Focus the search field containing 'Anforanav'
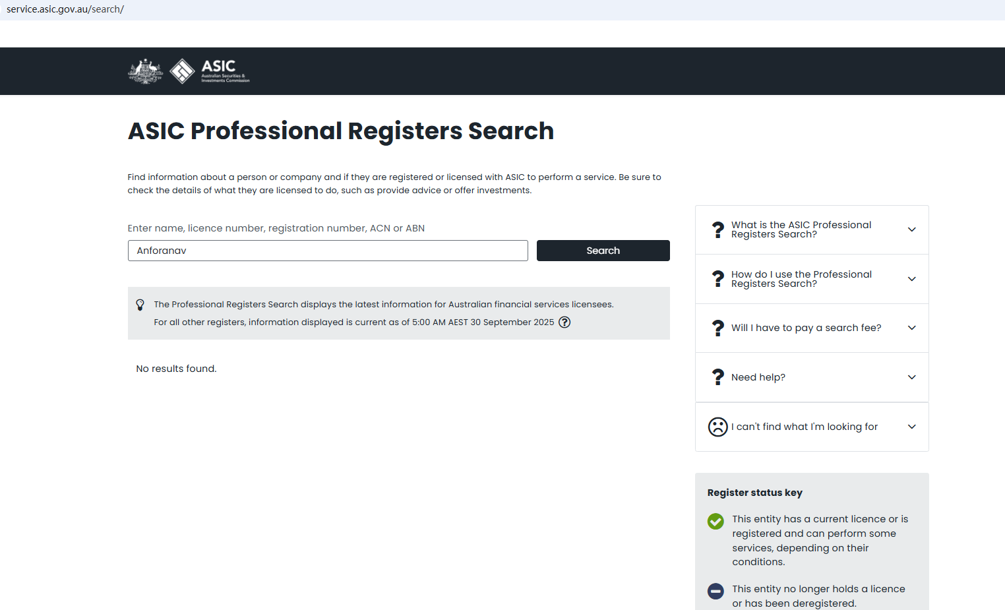This screenshot has height=610, width=1005. [x=328, y=251]
